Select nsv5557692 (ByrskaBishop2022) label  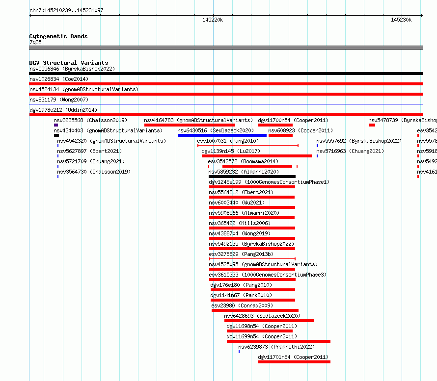[x=359, y=141]
